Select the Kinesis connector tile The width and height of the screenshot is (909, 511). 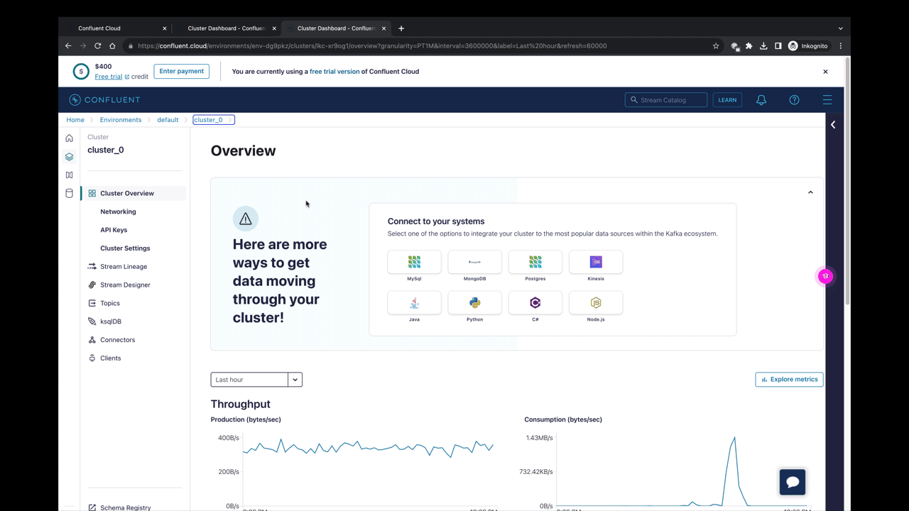596,262
